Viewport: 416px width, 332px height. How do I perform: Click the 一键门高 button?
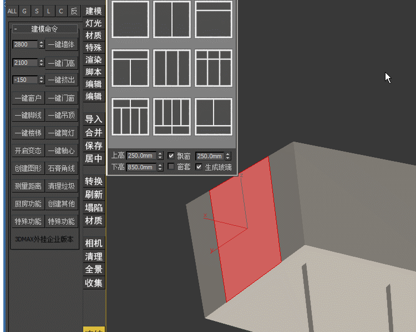tap(61, 63)
